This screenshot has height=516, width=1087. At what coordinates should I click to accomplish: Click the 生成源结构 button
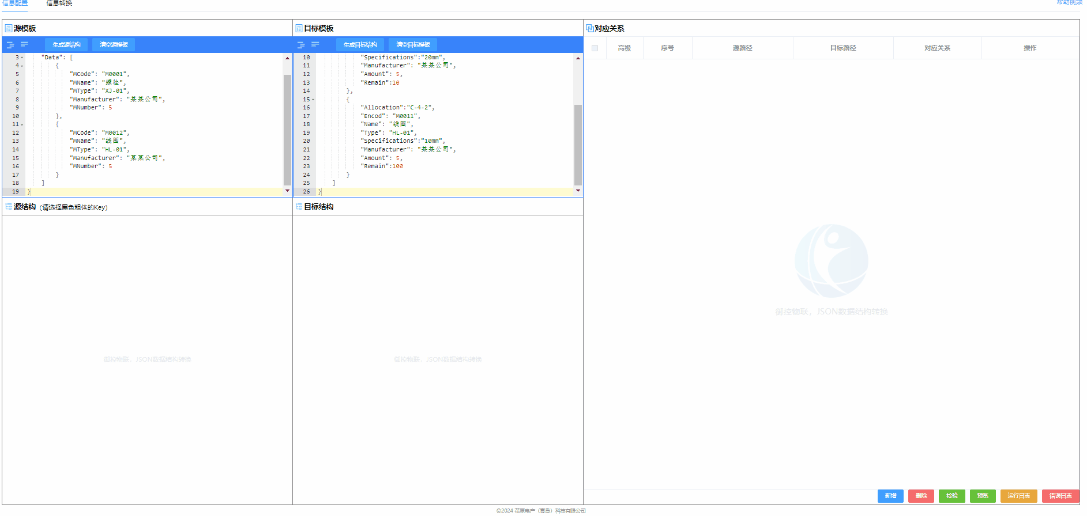point(66,44)
